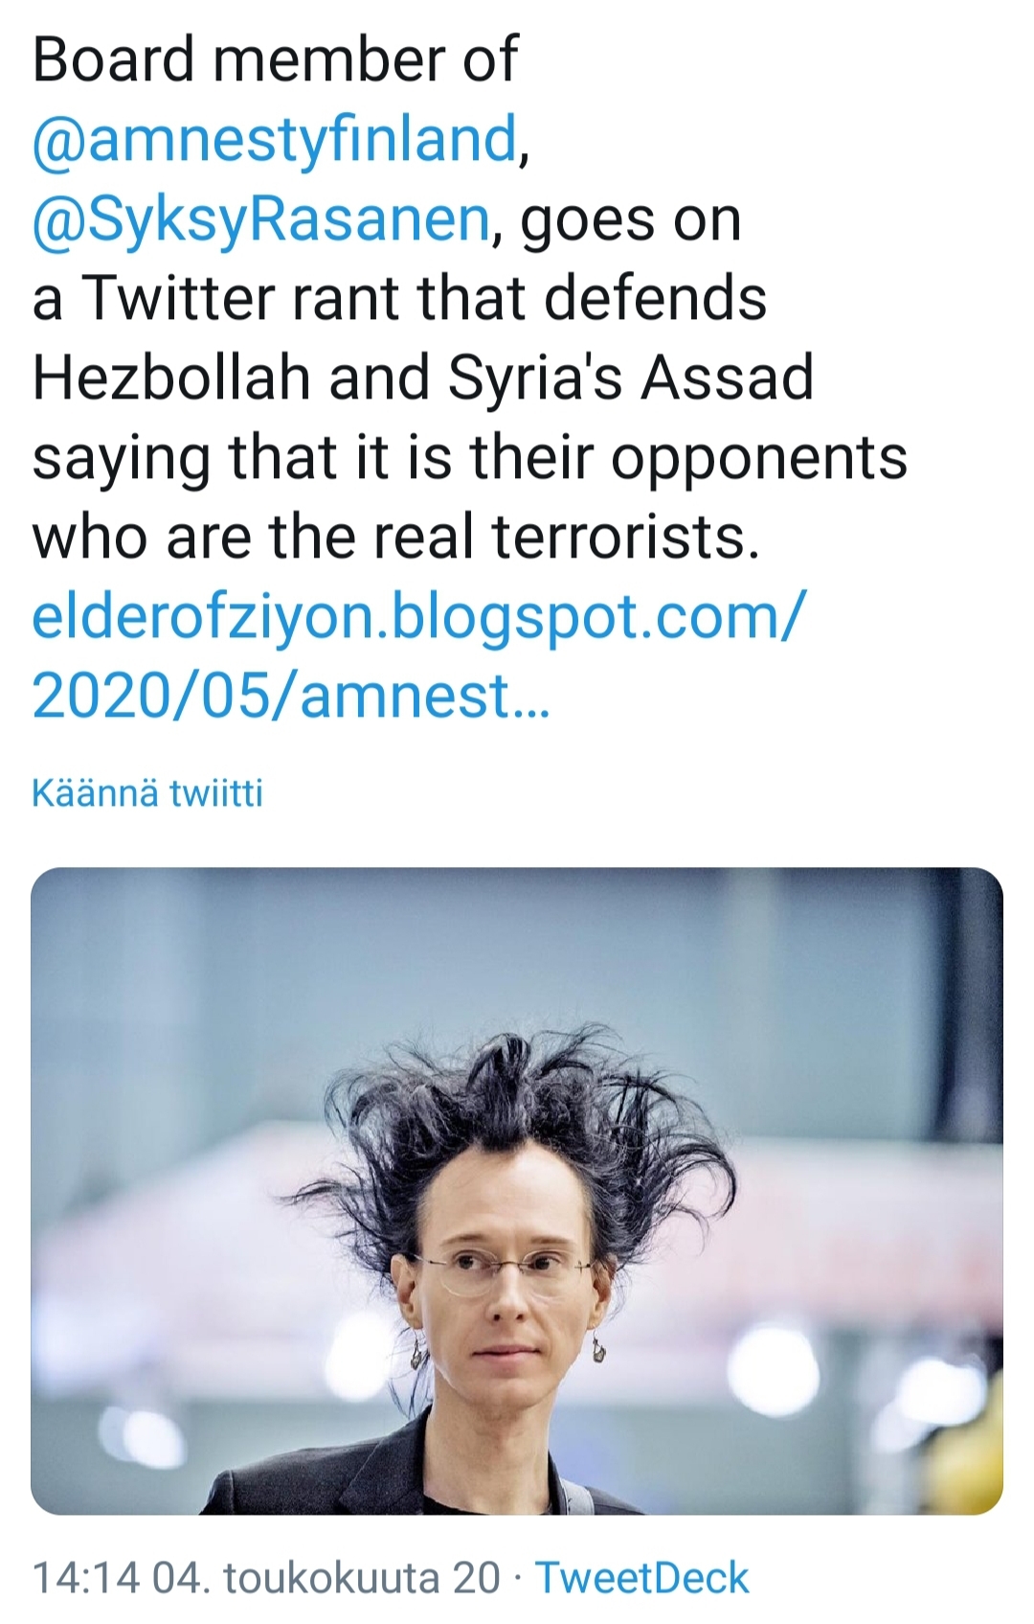This screenshot has height=1624, width=1034.
Task: Tap the 14:14 timestamp
Action: 86,1577
